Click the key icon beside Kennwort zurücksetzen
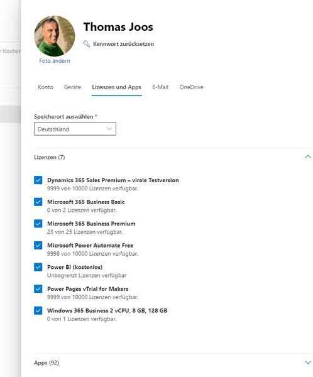The width and height of the screenshot is (313, 377). pyautogui.click(x=86, y=44)
